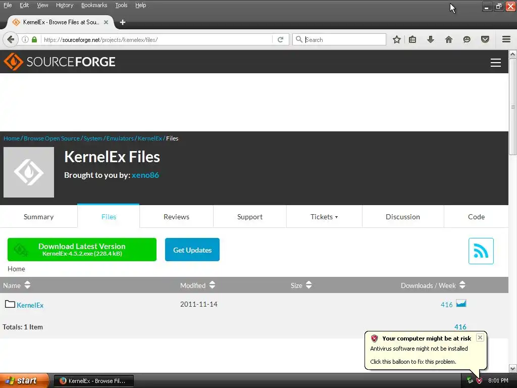
Task: Close the KernelEx browser tab
Action: pos(106,22)
